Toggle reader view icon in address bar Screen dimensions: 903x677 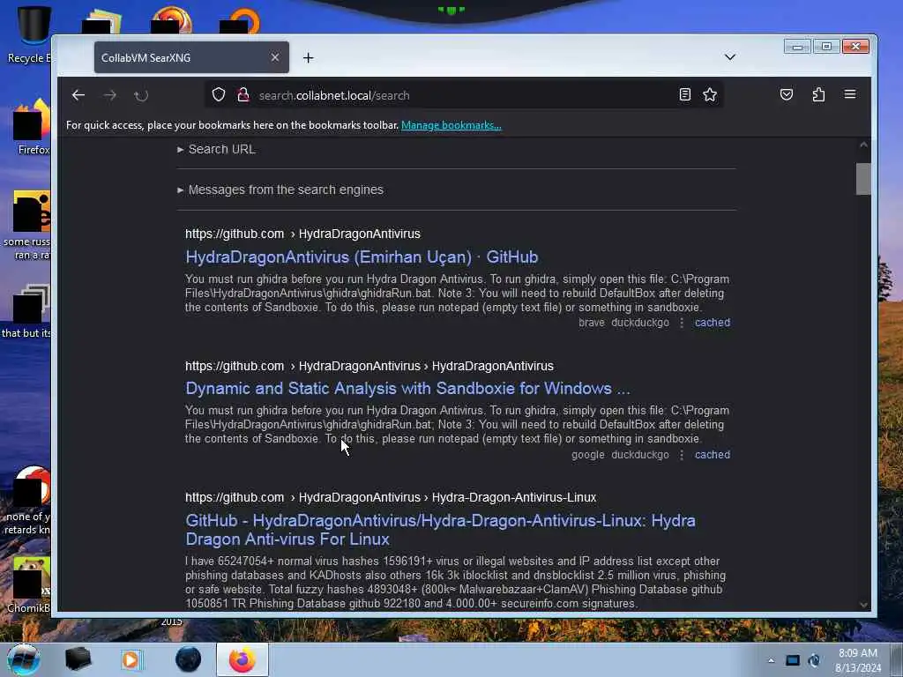click(x=684, y=94)
